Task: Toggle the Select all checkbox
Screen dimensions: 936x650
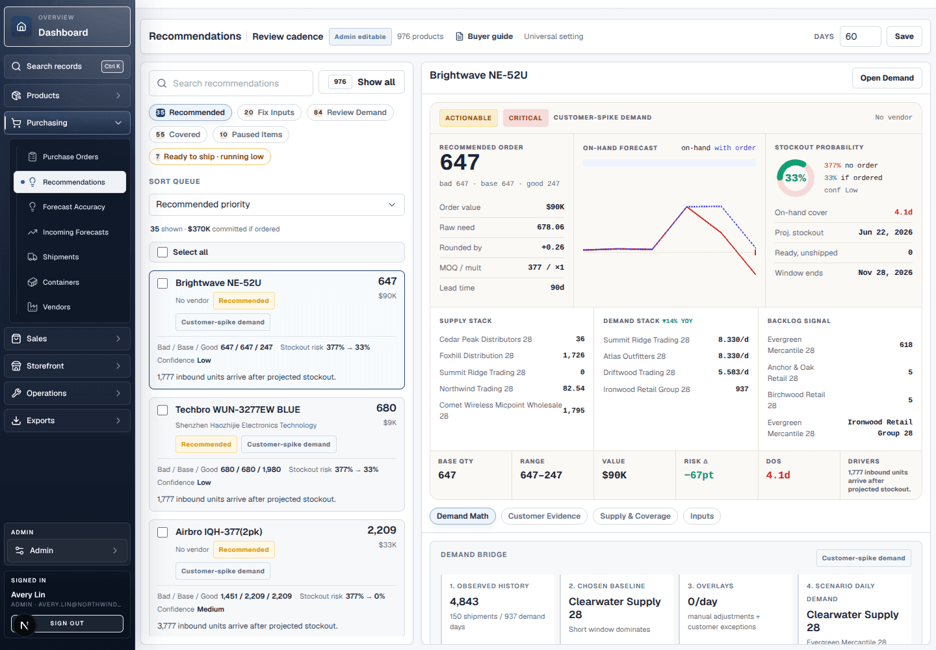Action: (x=162, y=252)
